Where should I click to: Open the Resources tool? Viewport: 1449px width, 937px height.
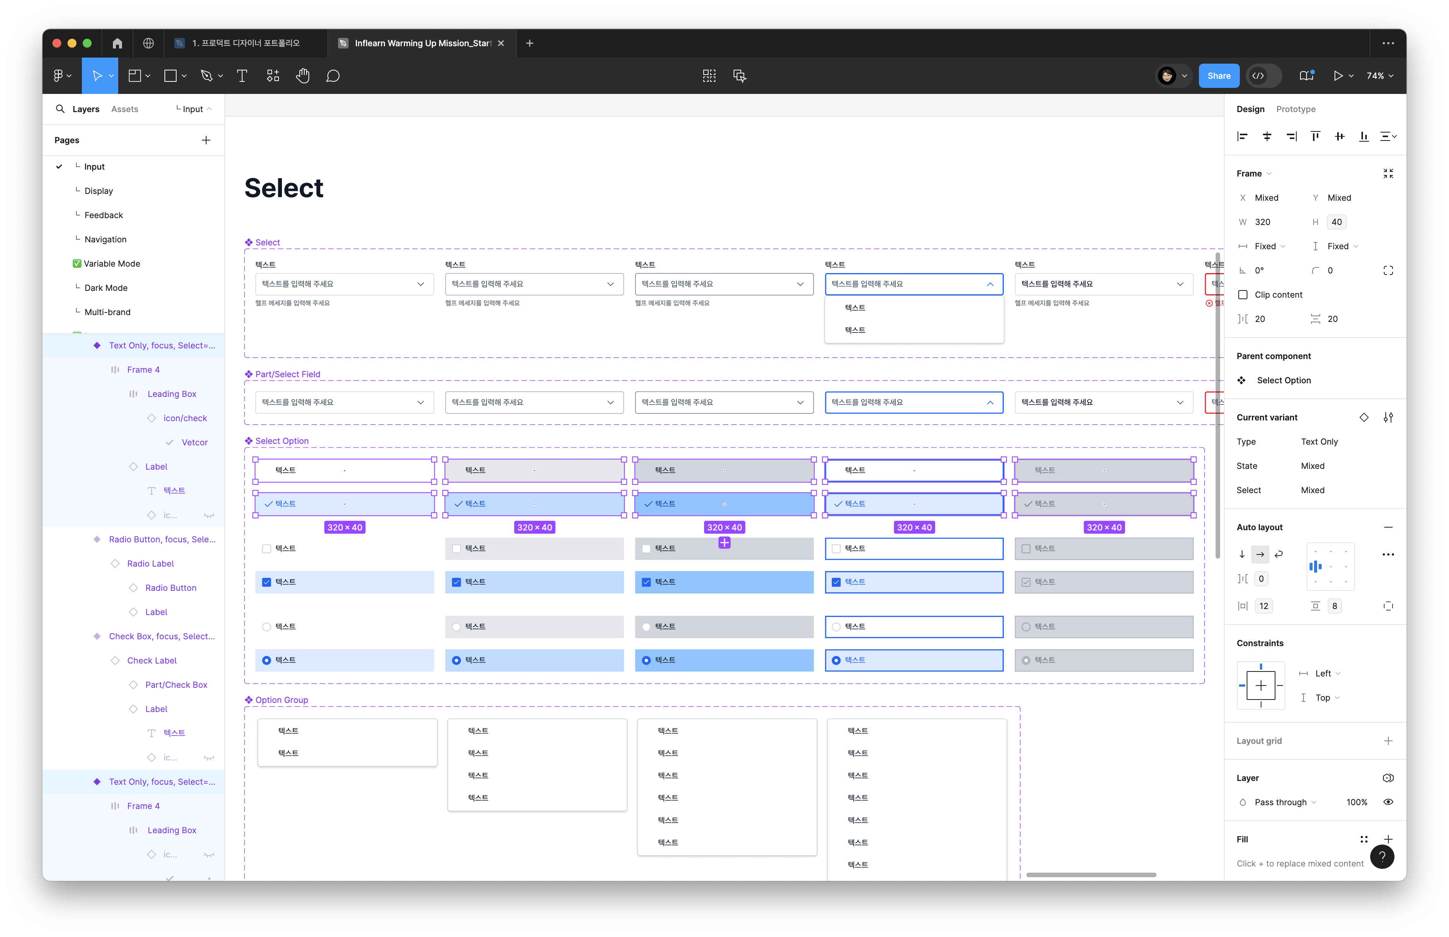coord(273,75)
